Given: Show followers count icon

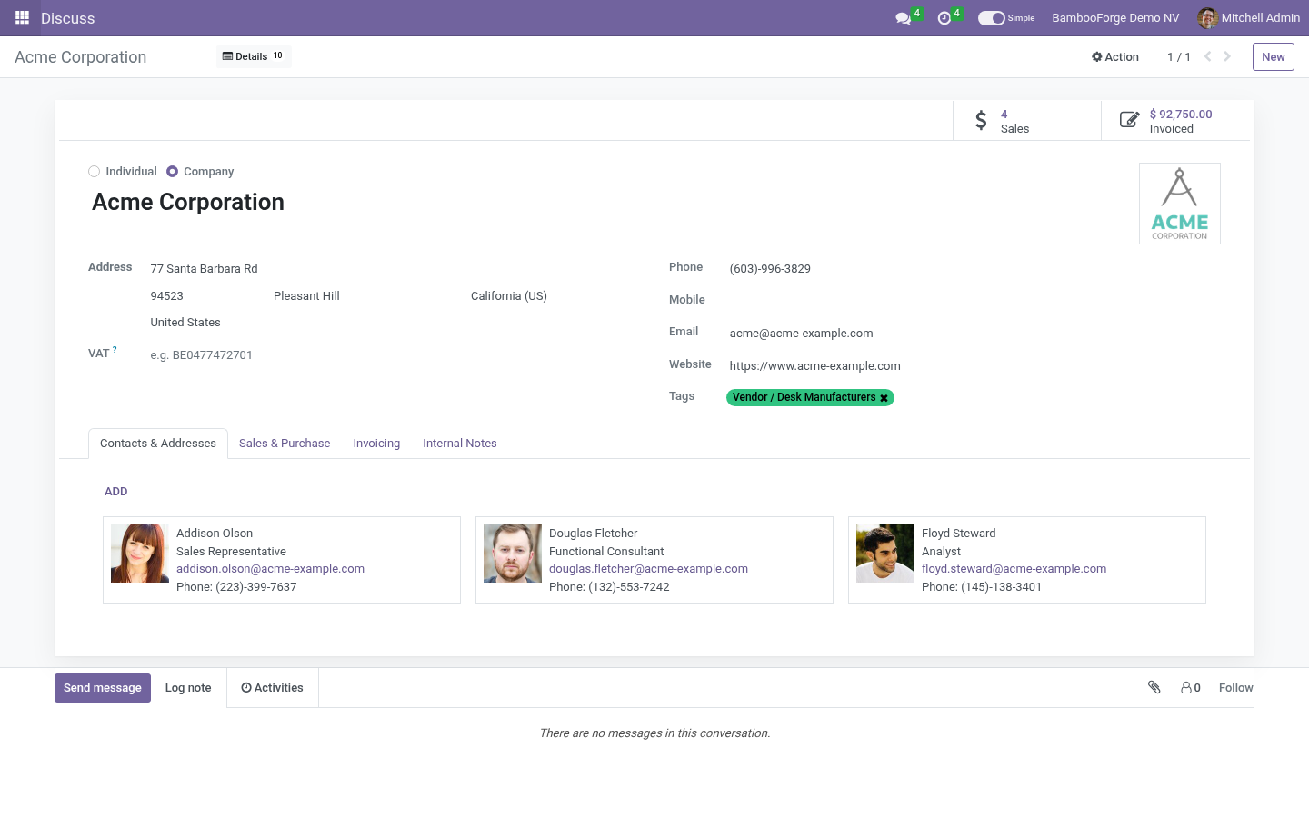Looking at the screenshot, I should pyautogui.click(x=1191, y=688).
